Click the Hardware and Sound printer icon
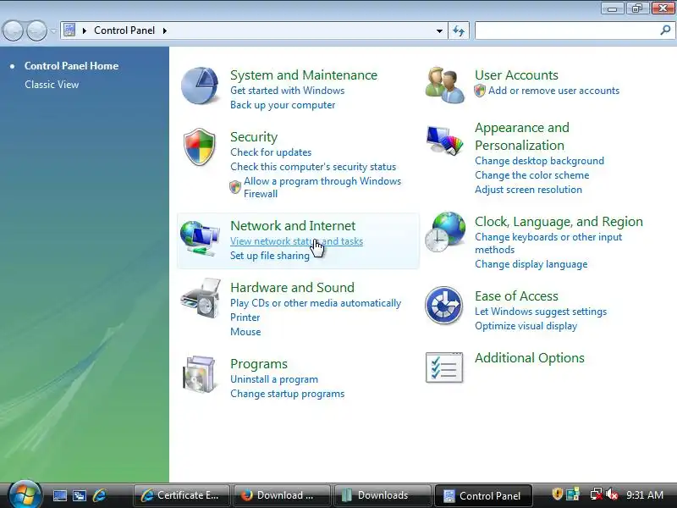 201,299
